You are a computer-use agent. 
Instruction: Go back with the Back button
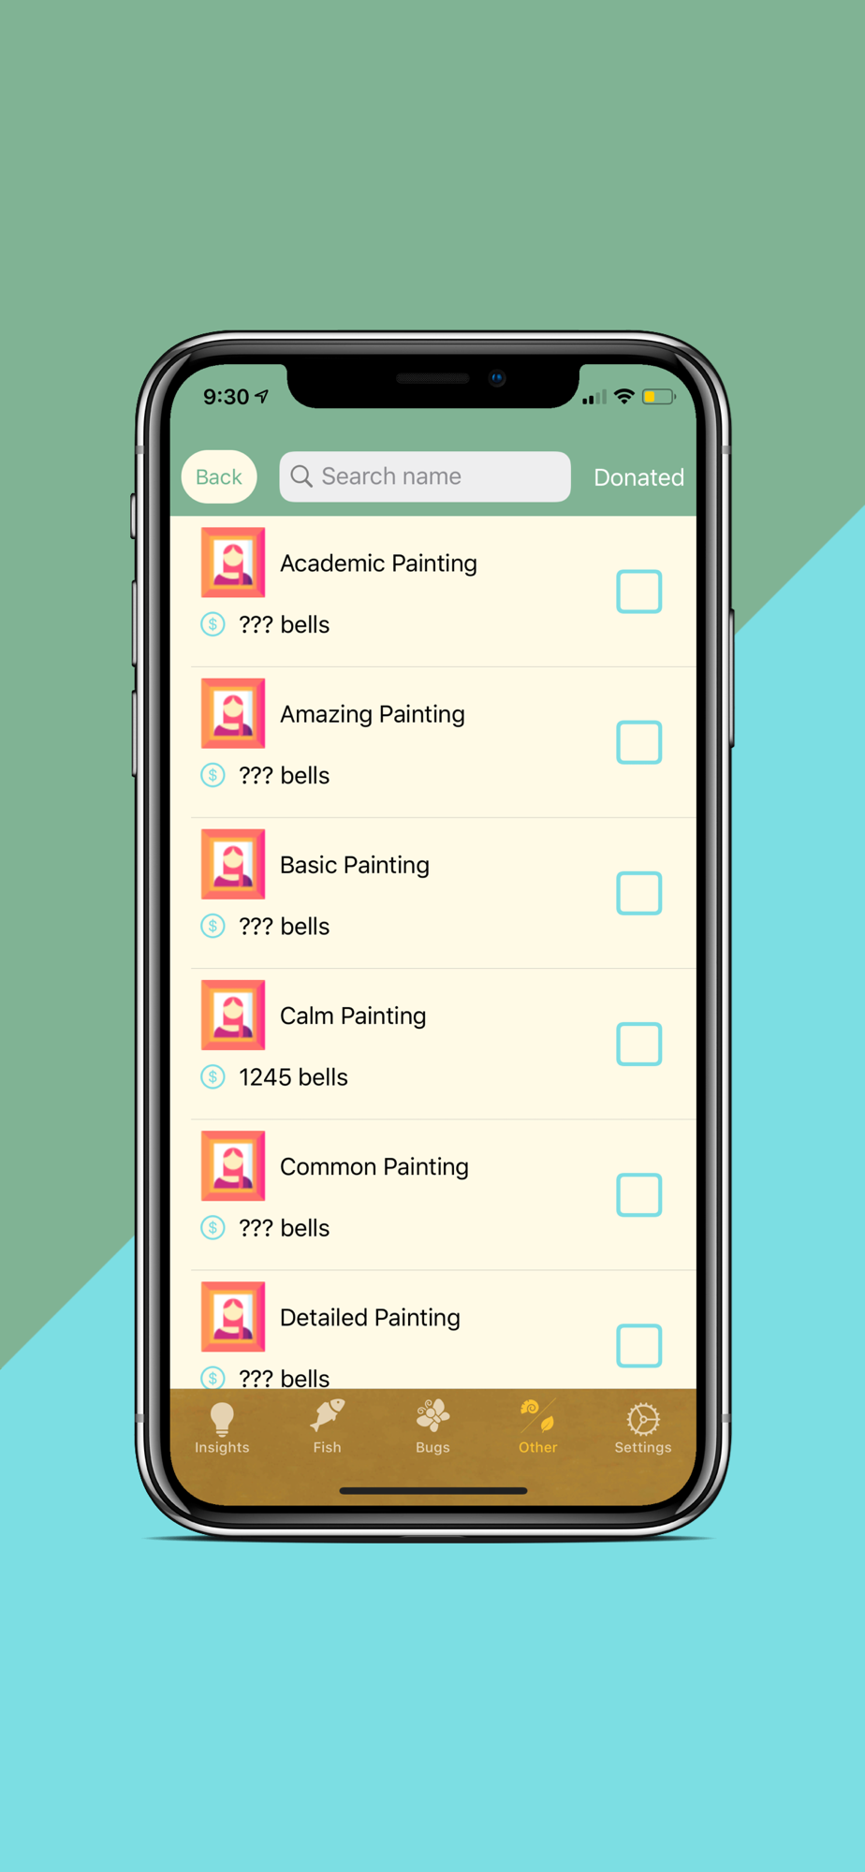(219, 477)
